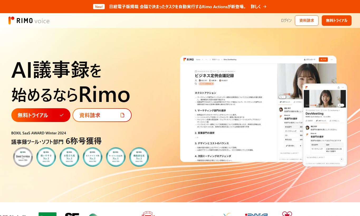The width and height of the screenshot is (360, 216).
Task: Click the New! badge in the top banner
Action: [x=99, y=7]
